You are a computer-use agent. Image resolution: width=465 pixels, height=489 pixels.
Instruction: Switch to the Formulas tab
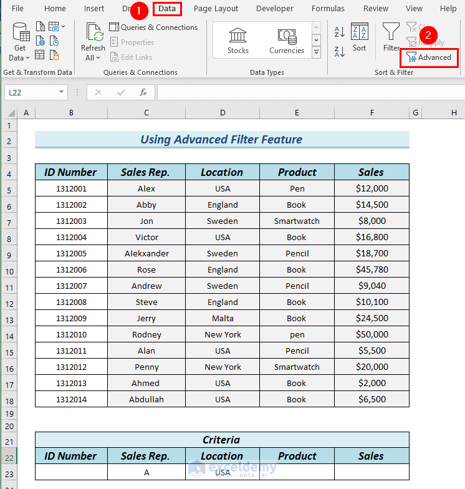tap(328, 9)
